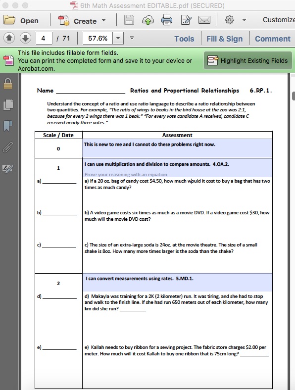Screen dimensions: 295x390
Task: Open the zoom level dropdown arrow
Action: (118, 38)
